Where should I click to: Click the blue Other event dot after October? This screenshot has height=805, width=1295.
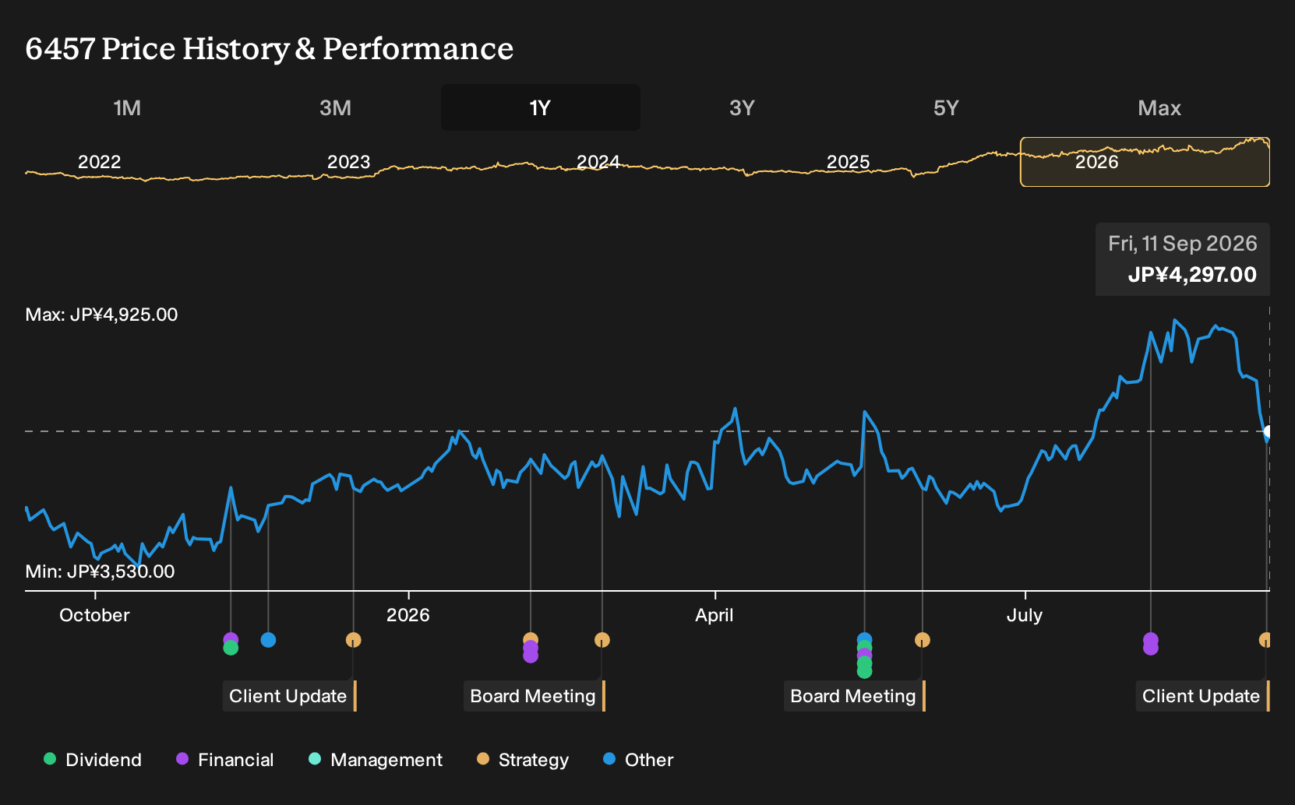click(x=268, y=640)
